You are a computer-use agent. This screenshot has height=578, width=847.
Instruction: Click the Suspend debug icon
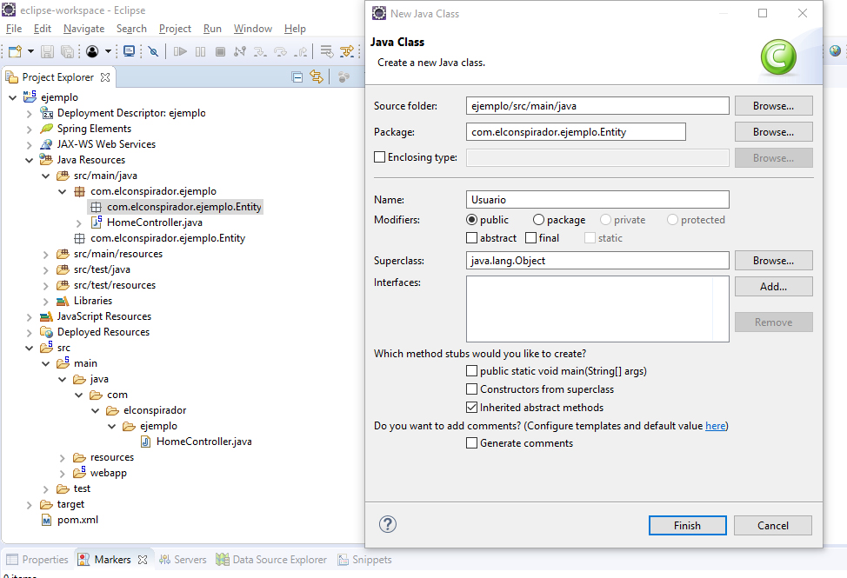click(x=200, y=51)
